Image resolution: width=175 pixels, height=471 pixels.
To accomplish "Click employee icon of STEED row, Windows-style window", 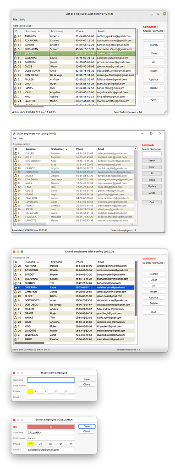I will 16,209.
